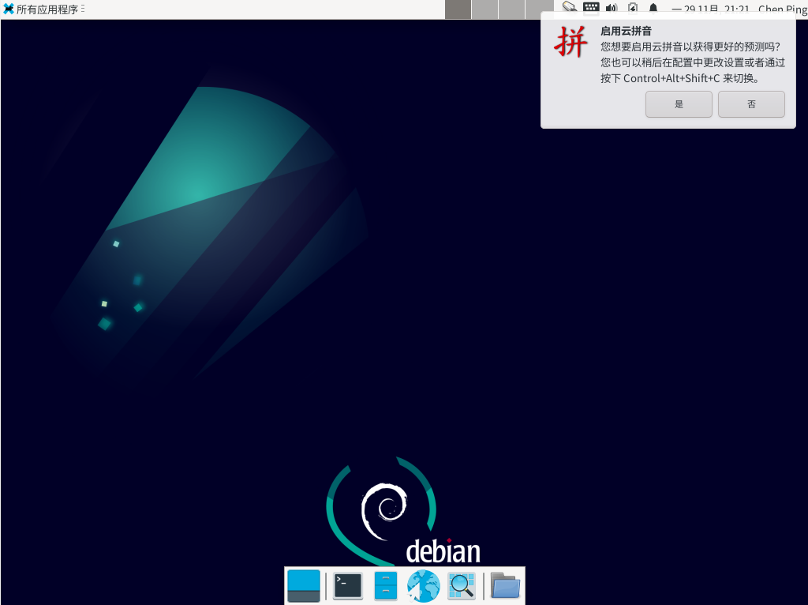Switch to the third workspace in the switcher
The width and height of the screenshot is (808, 605).
coord(511,9)
